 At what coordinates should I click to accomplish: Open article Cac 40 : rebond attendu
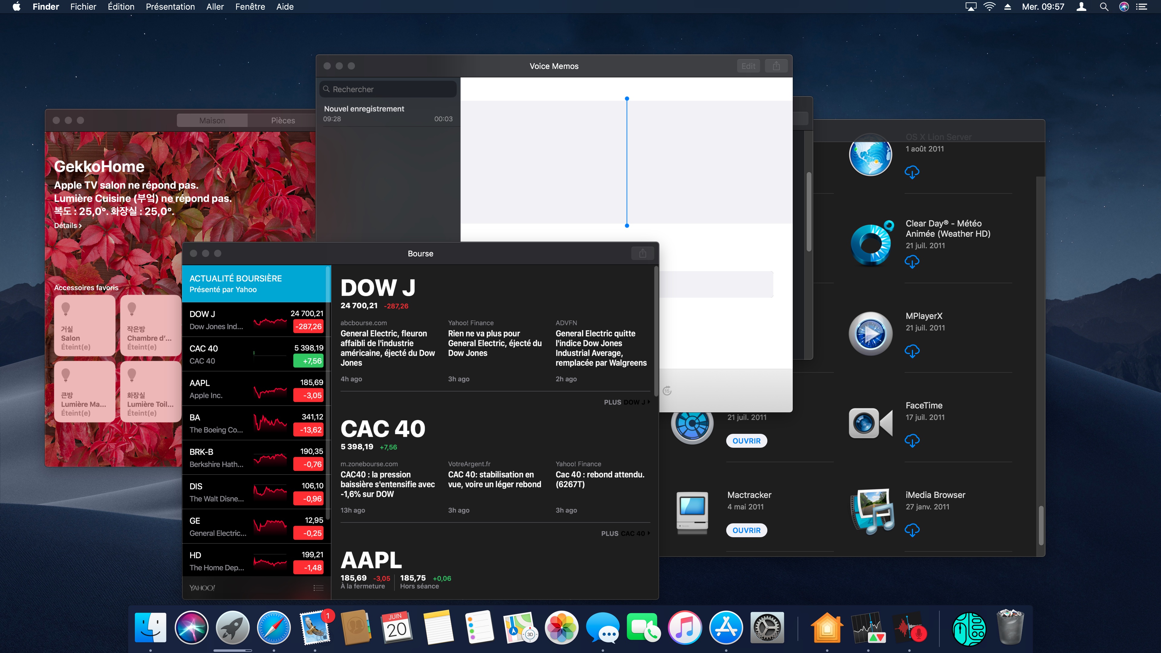600,479
